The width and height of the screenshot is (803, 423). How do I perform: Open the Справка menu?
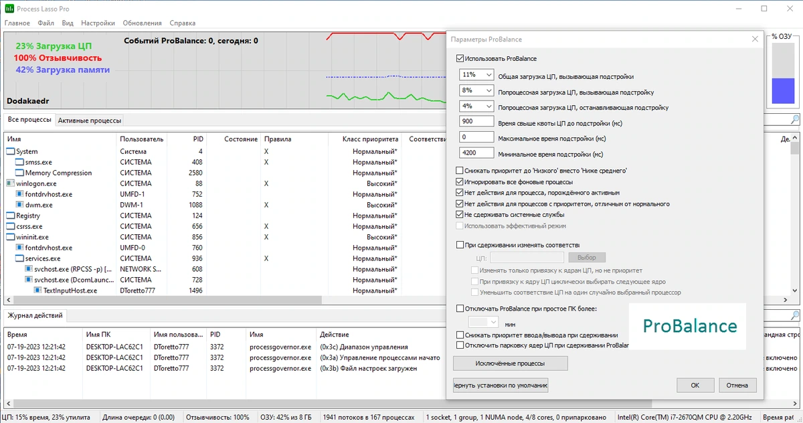click(183, 23)
